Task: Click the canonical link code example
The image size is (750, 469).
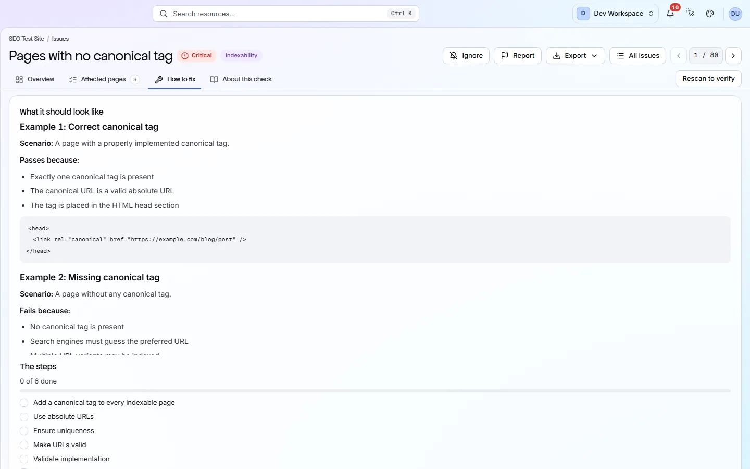Action: [375, 240]
